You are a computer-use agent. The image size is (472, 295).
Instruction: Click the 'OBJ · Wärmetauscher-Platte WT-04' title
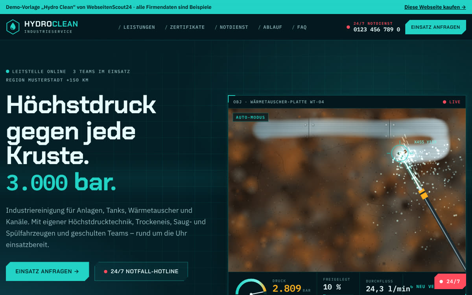pos(278,102)
